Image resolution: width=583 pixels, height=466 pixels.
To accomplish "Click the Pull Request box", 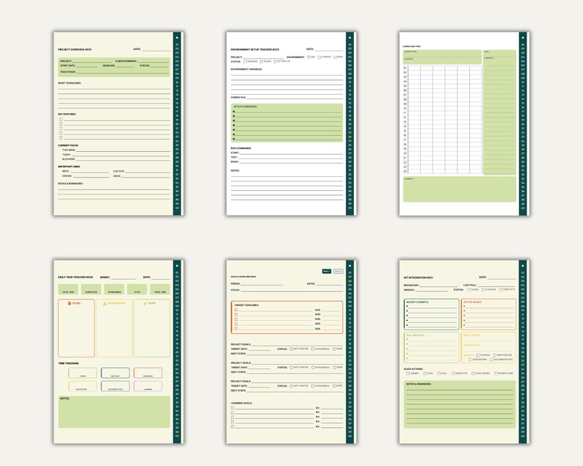I will pyautogui.click(x=431, y=347).
